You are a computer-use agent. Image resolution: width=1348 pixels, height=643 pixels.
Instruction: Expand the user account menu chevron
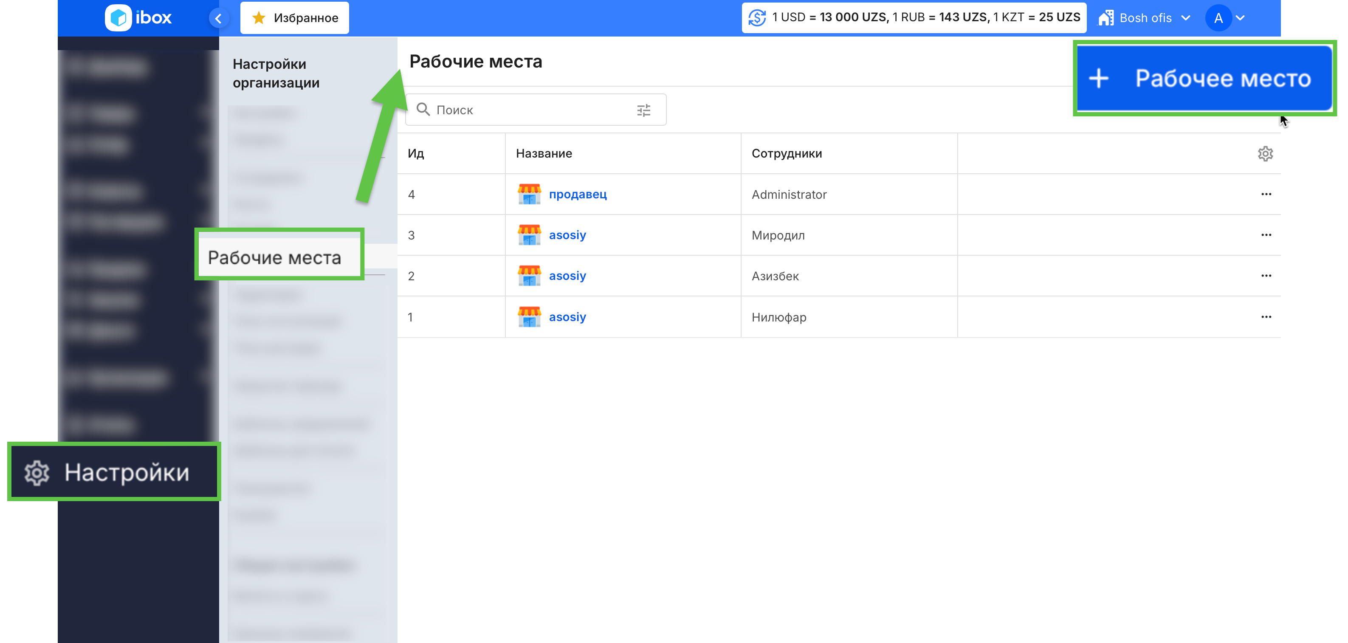pyautogui.click(x=1240, y=18)
